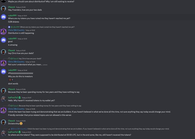Click the 'Distribution is still happening.' message
Viewport: 195px width, 139px height.
tap(21, 33)
